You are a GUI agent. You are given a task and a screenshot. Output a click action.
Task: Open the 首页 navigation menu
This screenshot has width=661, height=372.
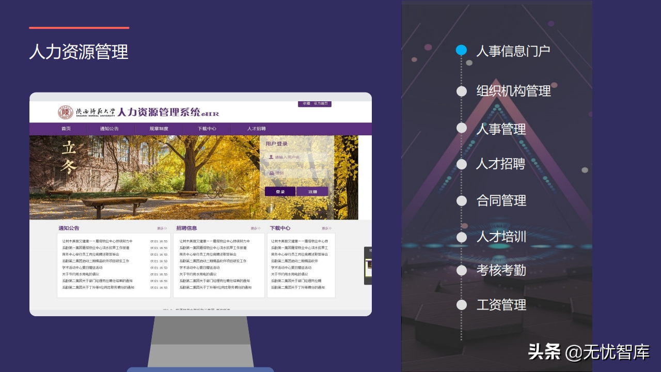(66, 129)
